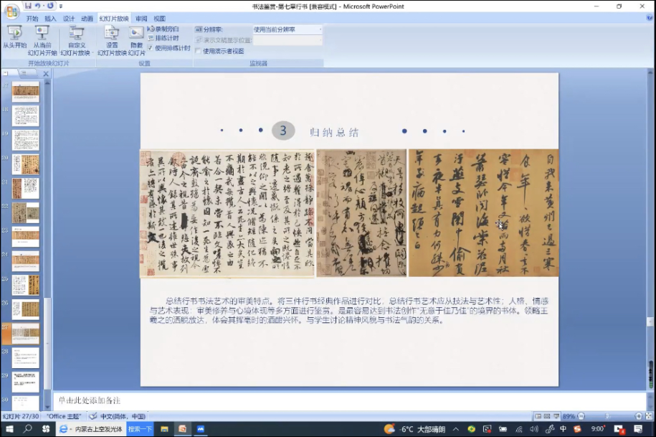Image resolution: width=656 pixels, height=437 pixels.
Task: Click the slide body paragraph 总结行书书法艺术
Action: 349,310
